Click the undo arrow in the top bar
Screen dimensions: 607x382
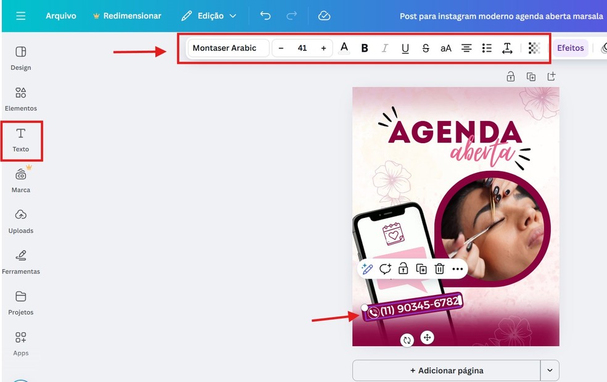tap(265, 15)
